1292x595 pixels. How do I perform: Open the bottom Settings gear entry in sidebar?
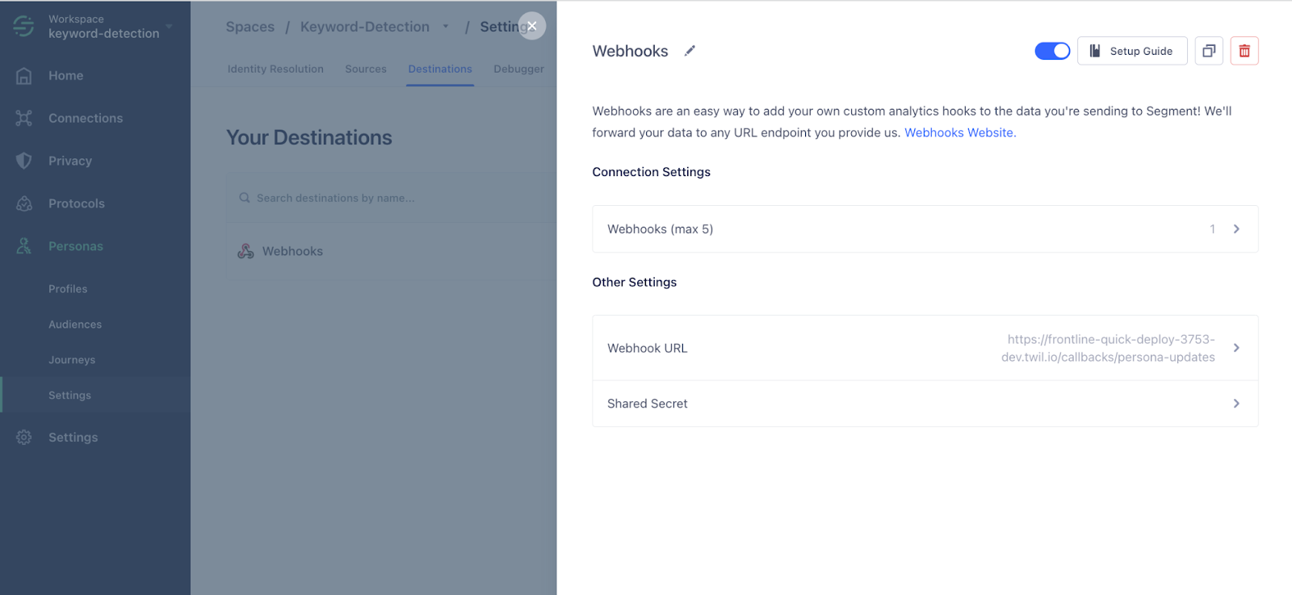[73, 437]
